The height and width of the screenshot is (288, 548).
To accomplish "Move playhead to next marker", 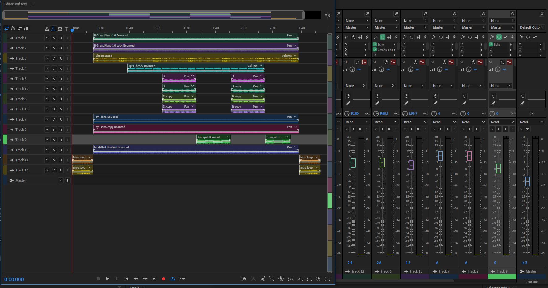I will coord(154,279).
